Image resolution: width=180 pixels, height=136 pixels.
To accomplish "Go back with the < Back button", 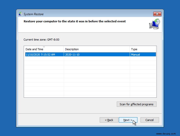I will click(109, 120).
